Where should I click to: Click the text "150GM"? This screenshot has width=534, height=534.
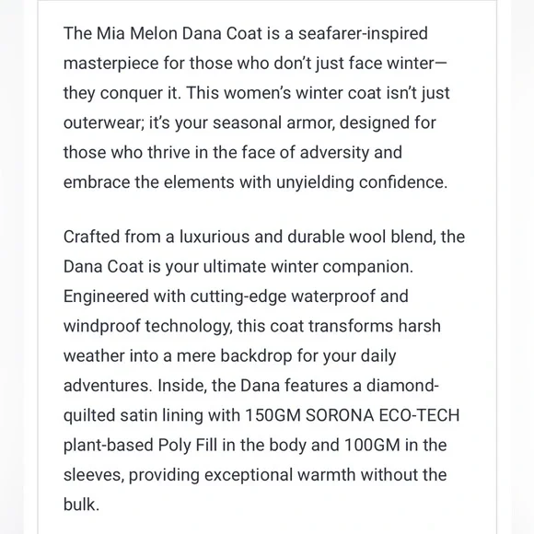pos(273,415)
